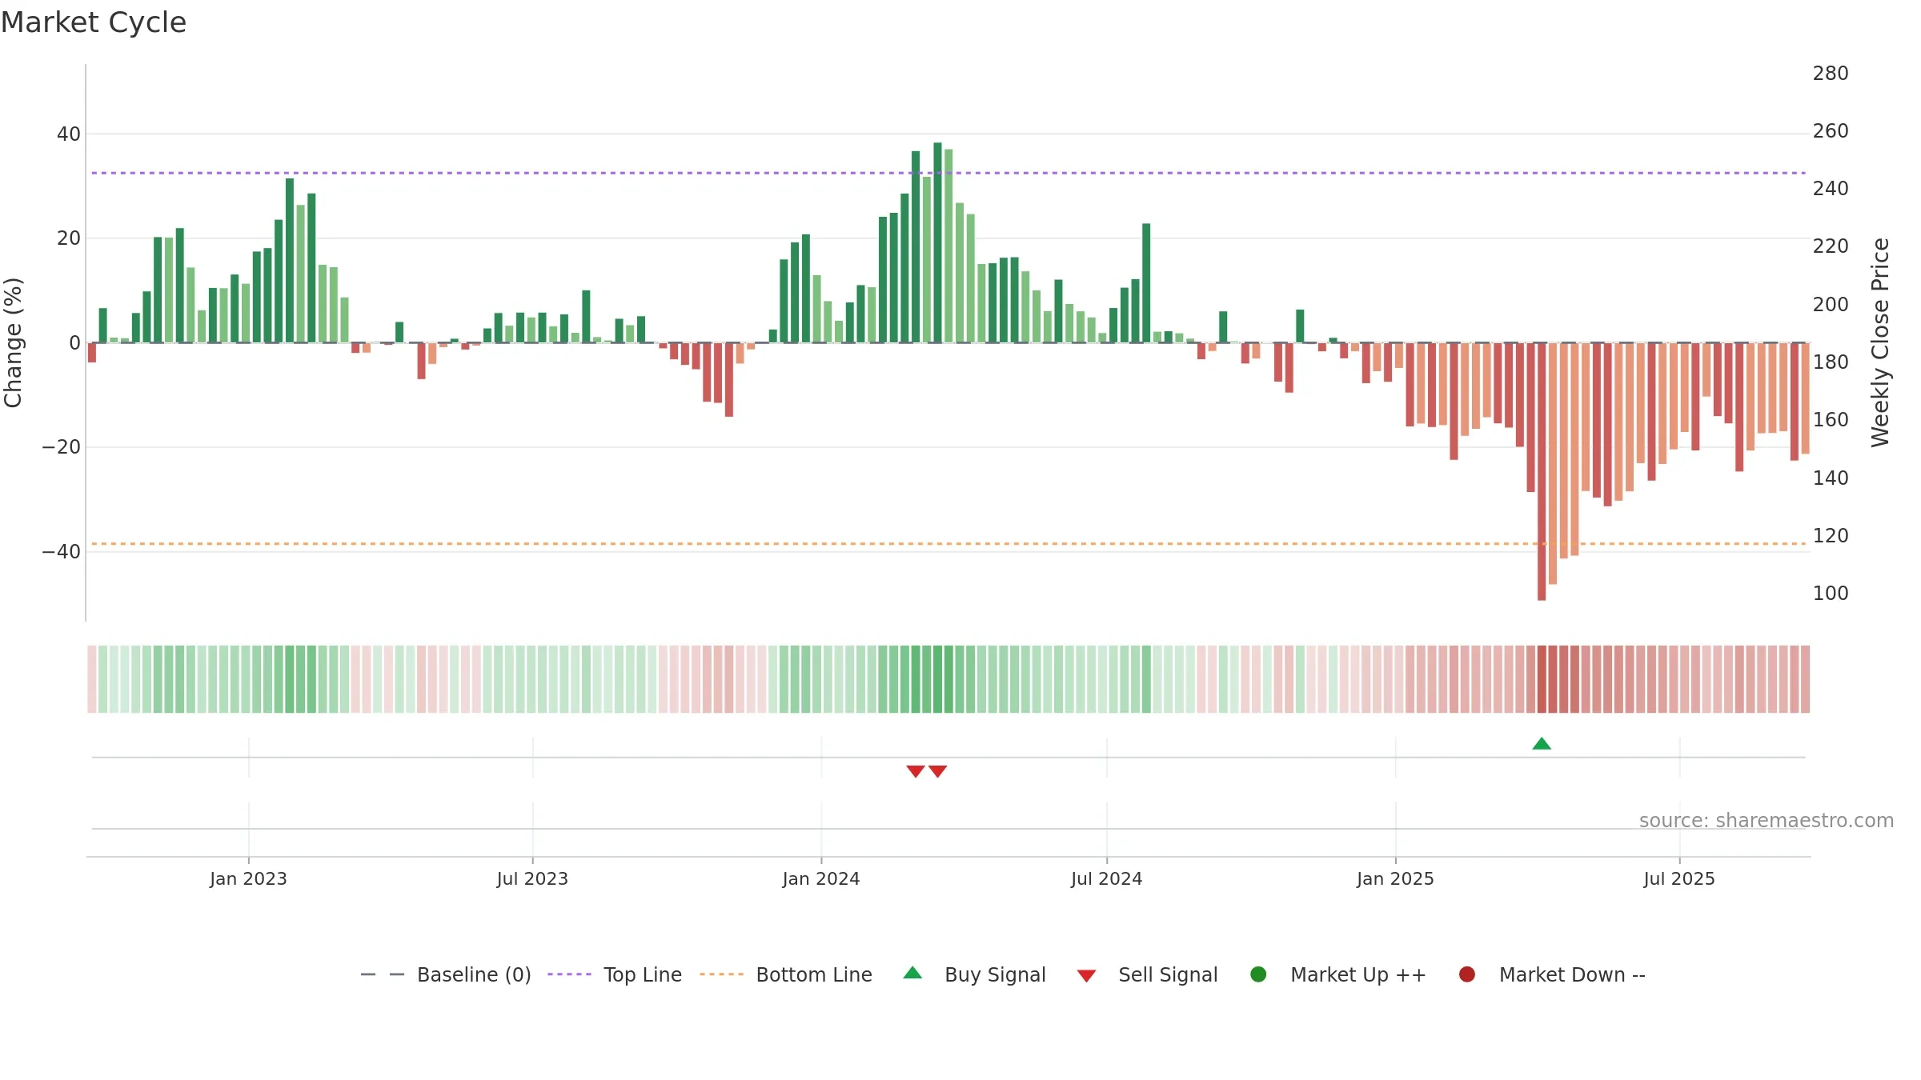The width and height of the screenshot is (1921, 1080).
Task: Click the green Buy Signal triangle legend icon
Action: 912,973
